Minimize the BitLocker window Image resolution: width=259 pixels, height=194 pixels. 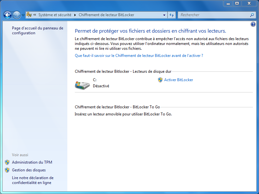[x=228, y=3]
